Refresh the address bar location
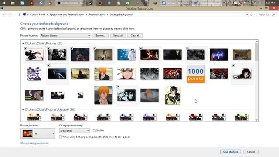The width and height of the screenshot is (279, 157). (x=252, y=14)
